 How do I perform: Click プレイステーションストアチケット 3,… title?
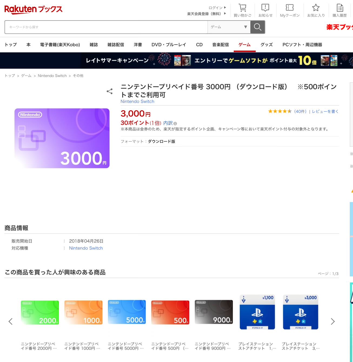(x=301, y=346)
